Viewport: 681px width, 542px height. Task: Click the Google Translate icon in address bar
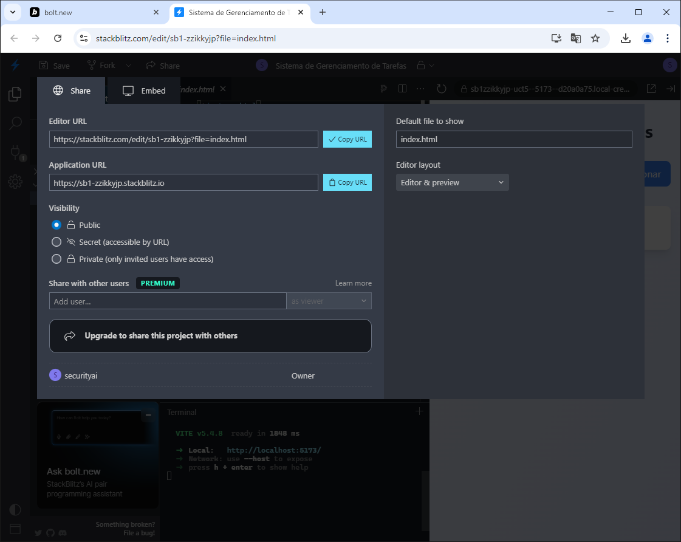[x=576, y=38]
